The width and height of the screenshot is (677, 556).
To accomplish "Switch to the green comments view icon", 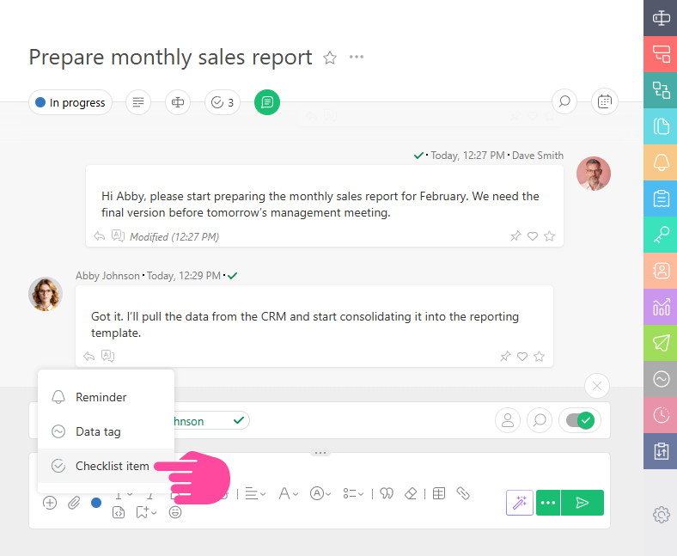I will click(267, 102).
